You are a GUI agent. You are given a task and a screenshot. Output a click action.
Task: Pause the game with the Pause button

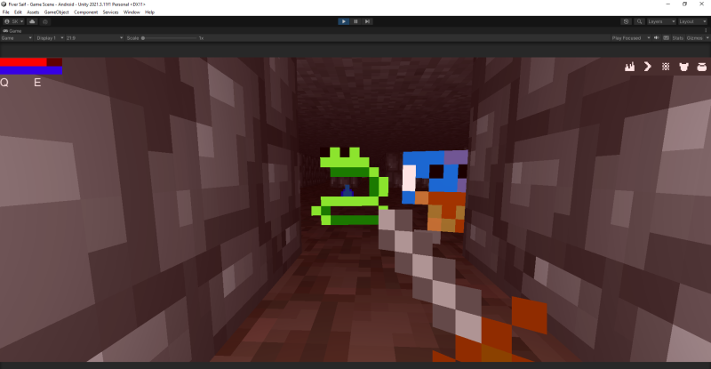pos(356,21)
